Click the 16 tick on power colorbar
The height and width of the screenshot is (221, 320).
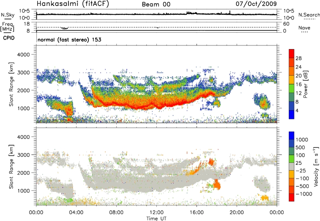pos(298,85)
